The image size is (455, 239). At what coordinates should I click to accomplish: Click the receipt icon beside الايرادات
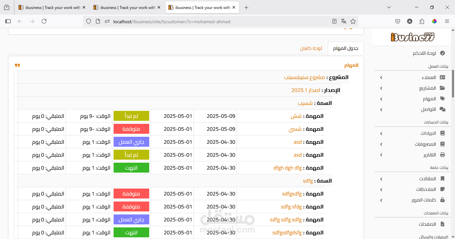pos(442,133)
